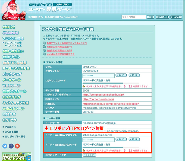The width and height of the screenshot is (185, 161).
Task: Click document icon beside 独自SSLの利用法 link
Action: pos(44,50)
